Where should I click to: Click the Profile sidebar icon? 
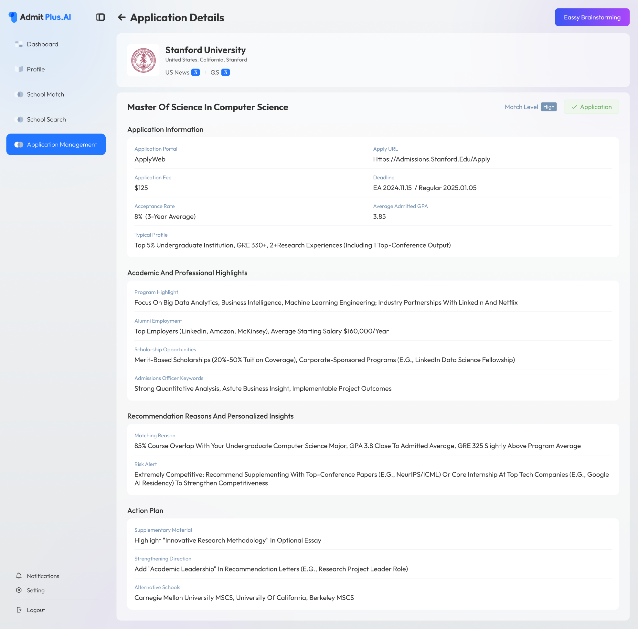pos(19,69)
